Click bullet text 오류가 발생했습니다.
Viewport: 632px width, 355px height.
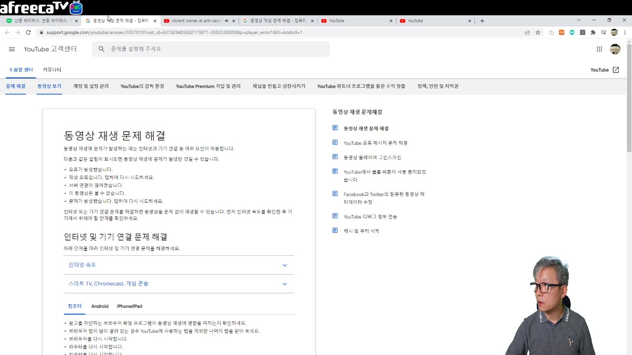(x=90, y=170)
